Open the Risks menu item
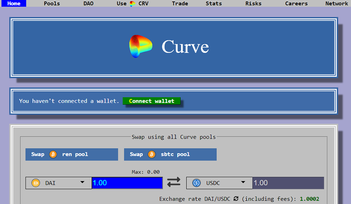This screenshot has width=351, height=204. [253, 4]
